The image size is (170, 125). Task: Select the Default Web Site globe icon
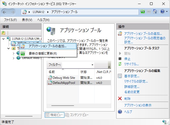pos(19,58)
